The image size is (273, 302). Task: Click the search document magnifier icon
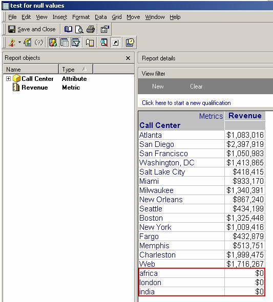[104, 42]
